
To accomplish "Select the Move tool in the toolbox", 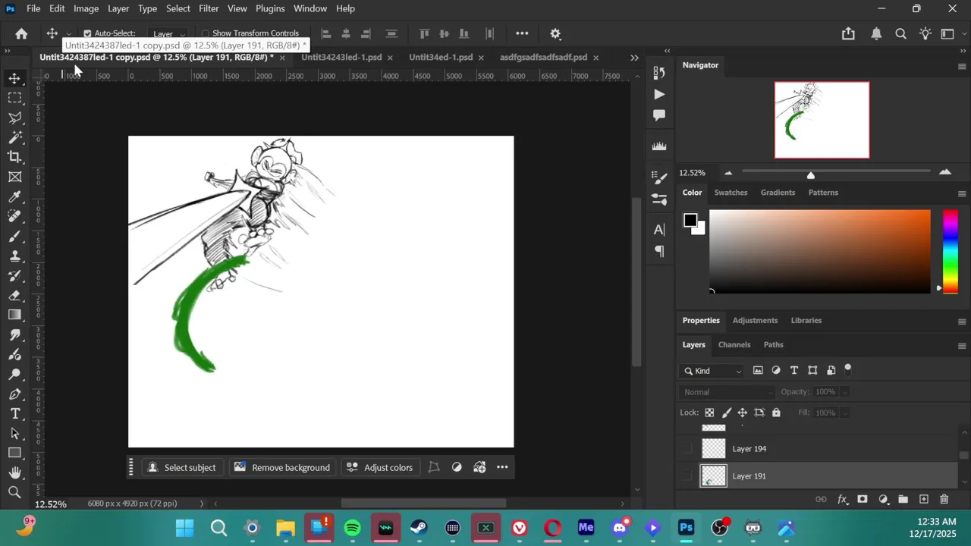I will click(14, 78).
